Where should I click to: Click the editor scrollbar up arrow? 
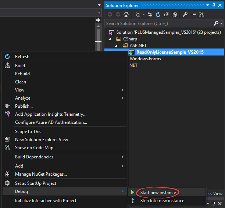pyautogui.click(x=98, y=26)
